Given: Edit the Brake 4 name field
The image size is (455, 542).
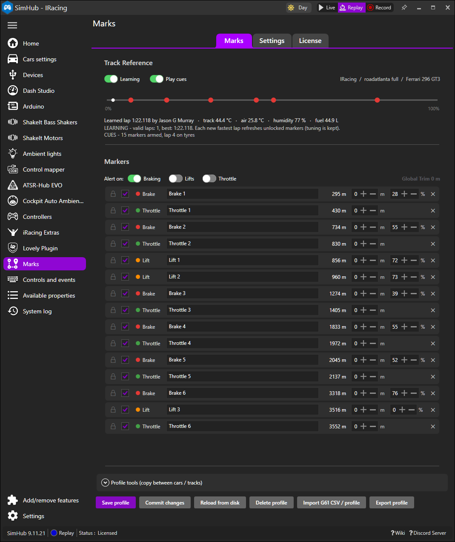Looking at the screenshot, I should pyautogui.click(x=243, y=327).
